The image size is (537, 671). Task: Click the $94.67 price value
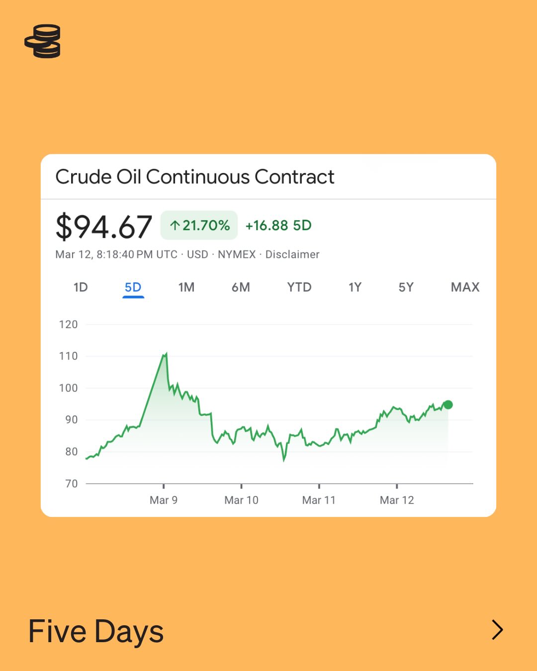tap(103, 227)
